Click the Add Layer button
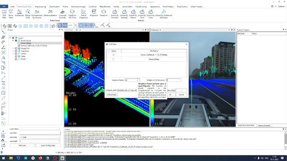Screen dimensions: 287x161 coord(22,145)
